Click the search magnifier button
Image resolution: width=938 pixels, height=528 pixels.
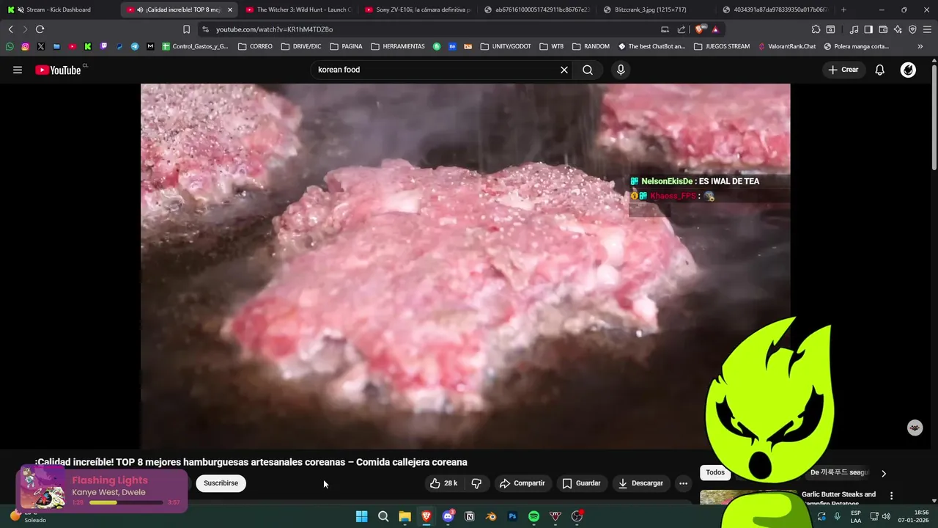tap(588, 70)
